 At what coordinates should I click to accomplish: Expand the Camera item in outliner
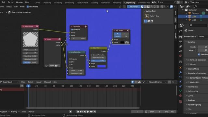[186, 13]
